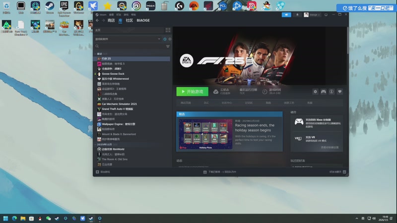Open the BIAOGE profile tab

click(143, 20)
